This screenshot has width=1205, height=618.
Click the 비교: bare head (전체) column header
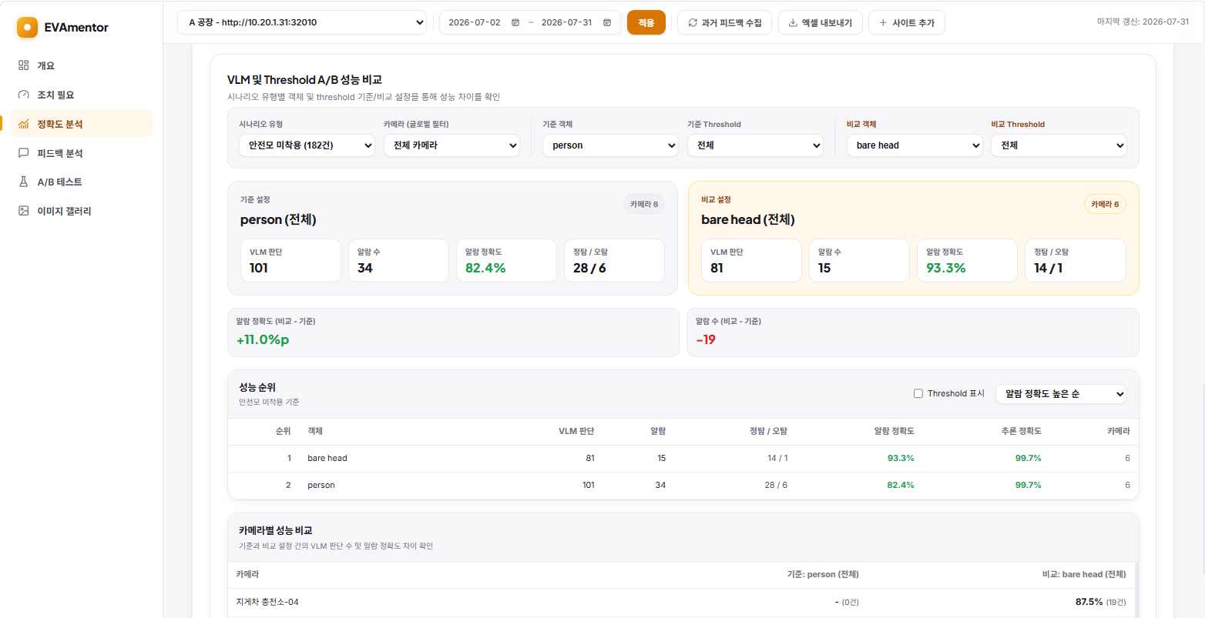tap(1084, 575)
